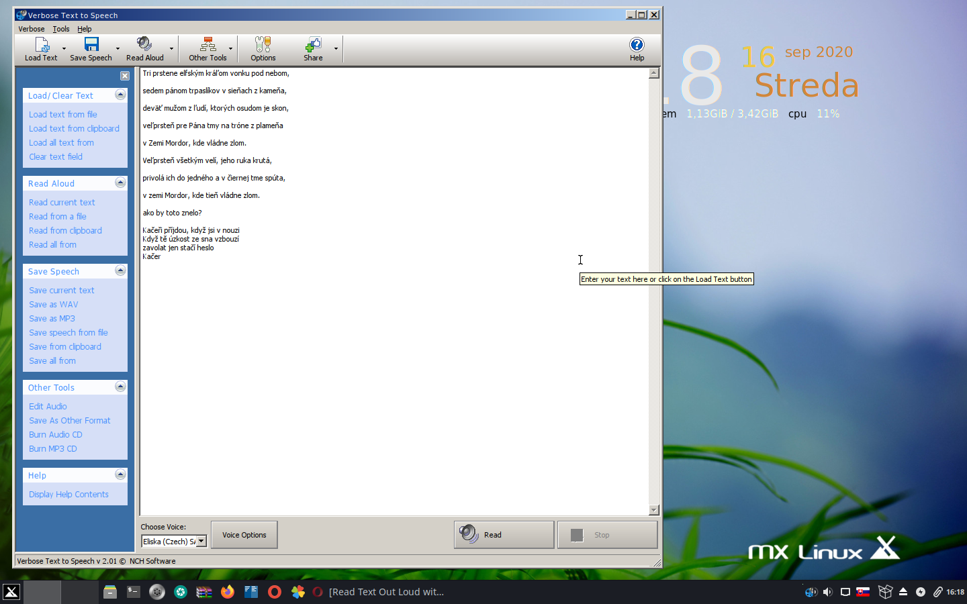This screenshot has width=967, height=604.
Task: Click Clear text field link
Action: point(55,157)
